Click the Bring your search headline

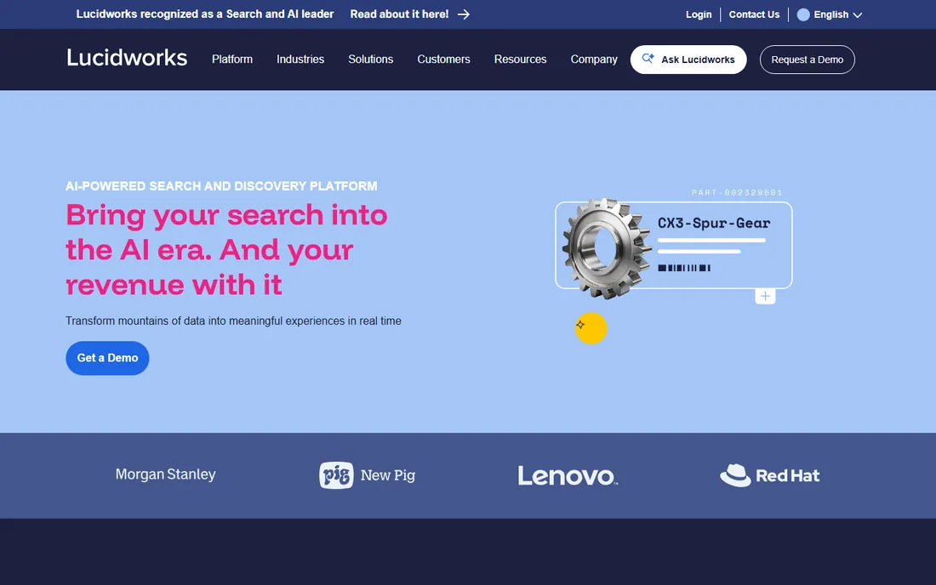click(226, 249)
